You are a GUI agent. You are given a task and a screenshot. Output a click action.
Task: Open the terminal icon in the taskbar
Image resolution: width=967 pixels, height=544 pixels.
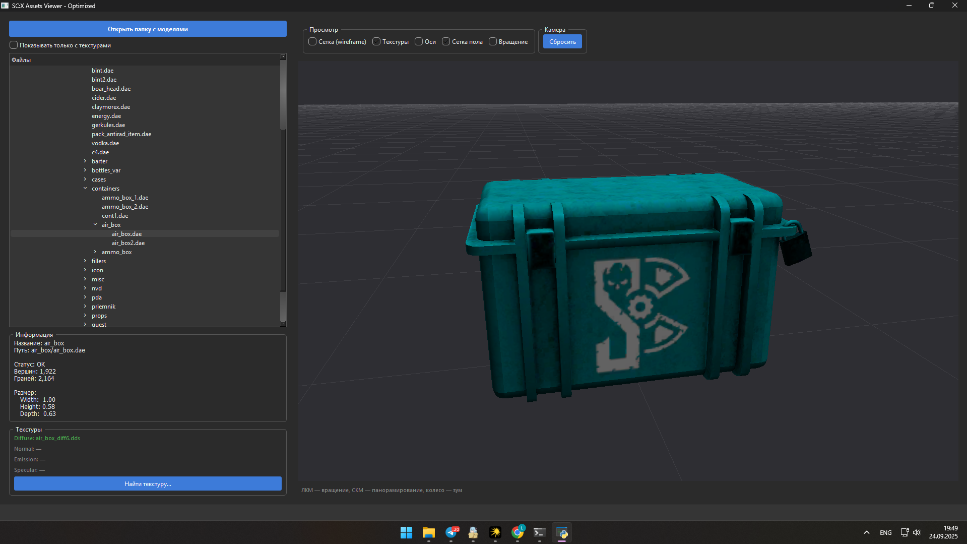[x=539, y=532]
